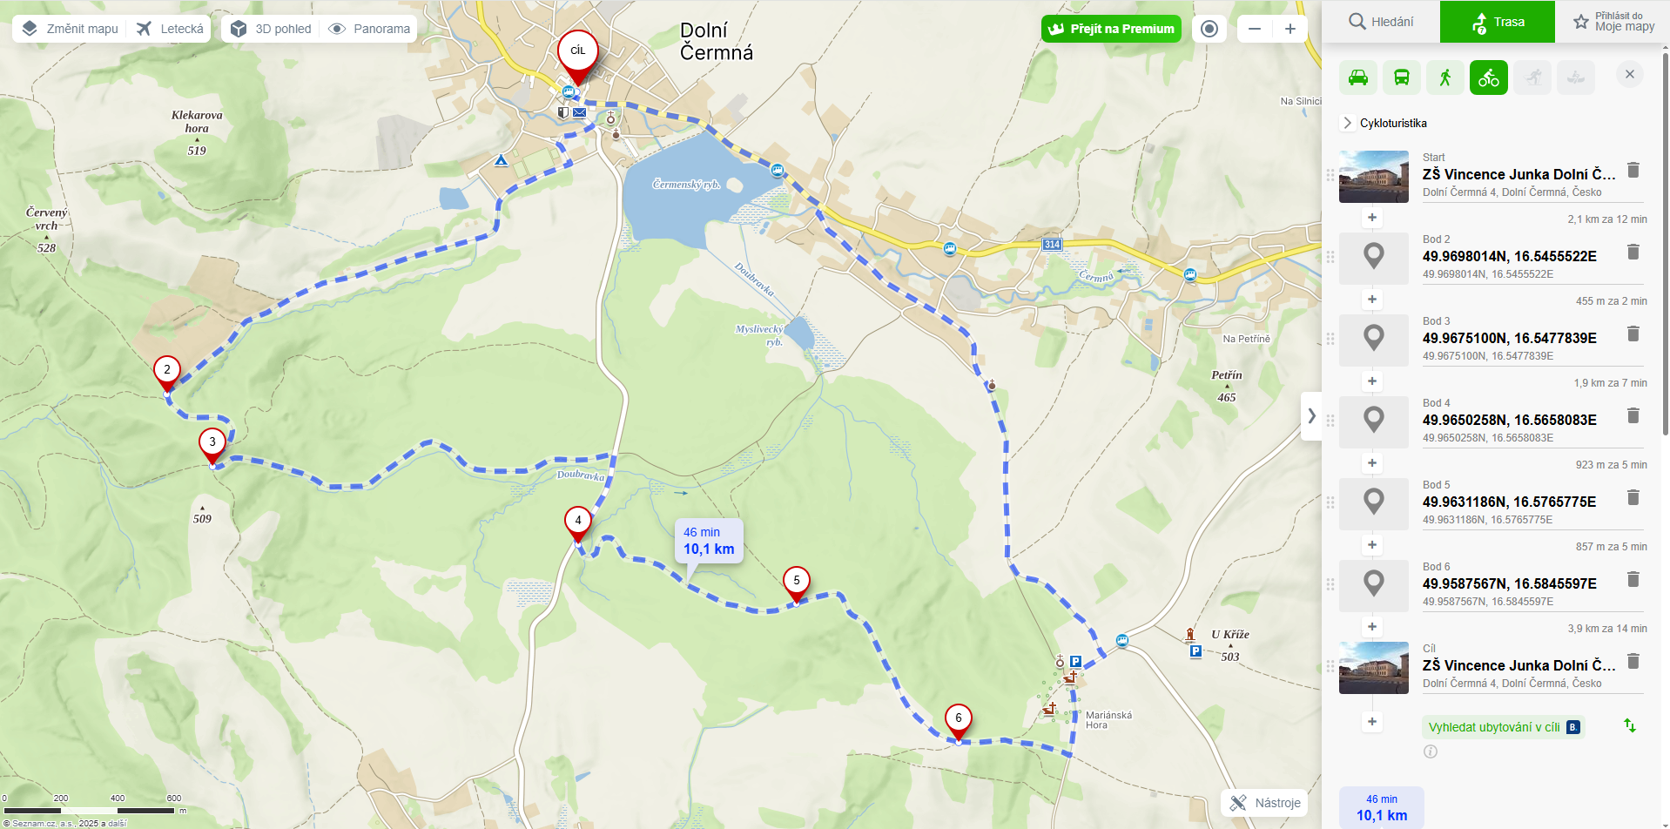The width and height of the screenshot is (1670, 829).
Task: Open the Změnit mapu map selector
Action: coord(70,29)
